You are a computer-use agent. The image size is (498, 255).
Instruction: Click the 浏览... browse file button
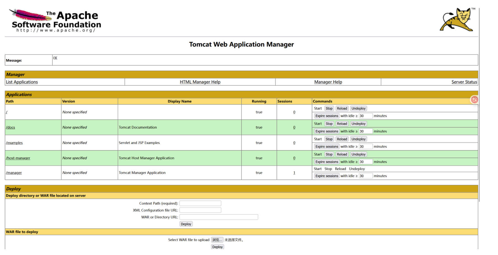coord(217,240)
